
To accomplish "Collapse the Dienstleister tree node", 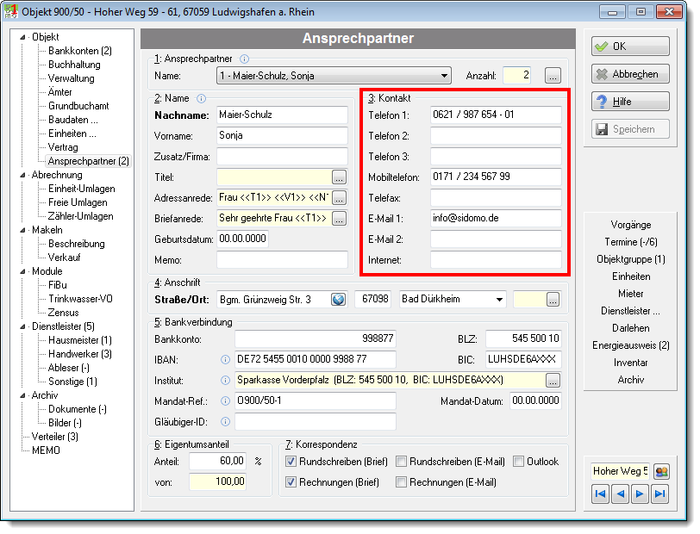I will pyautogui.click(x=22, y=326).
